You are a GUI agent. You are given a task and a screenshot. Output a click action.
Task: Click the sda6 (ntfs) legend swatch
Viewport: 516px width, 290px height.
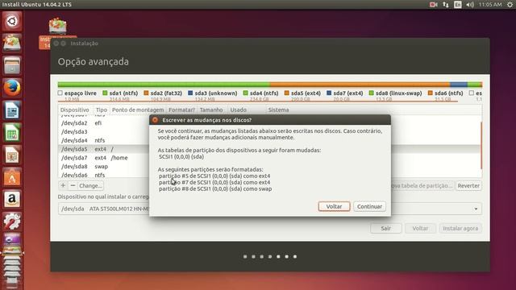click(430, 93)
